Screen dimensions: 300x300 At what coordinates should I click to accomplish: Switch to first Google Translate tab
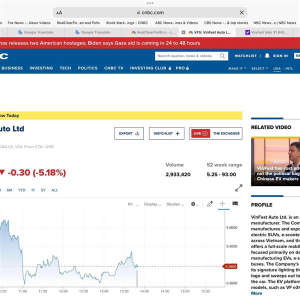(36, 32)
